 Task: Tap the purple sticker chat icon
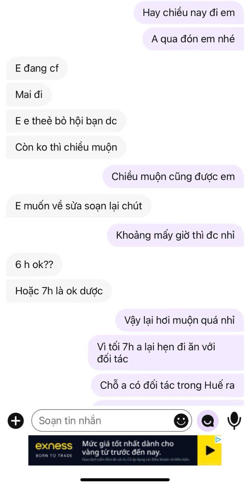[208, 420]
